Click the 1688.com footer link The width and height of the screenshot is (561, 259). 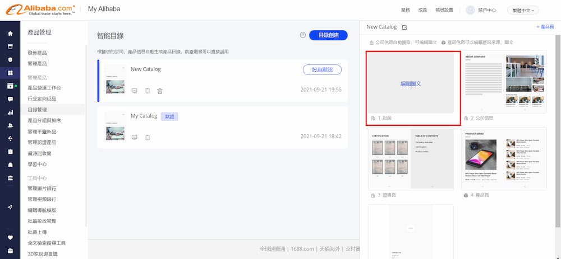[303, 249]
